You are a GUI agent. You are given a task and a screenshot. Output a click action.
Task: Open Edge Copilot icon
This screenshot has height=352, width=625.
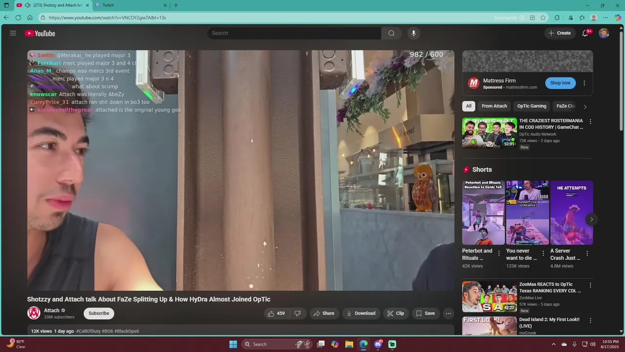pos(618,18)
